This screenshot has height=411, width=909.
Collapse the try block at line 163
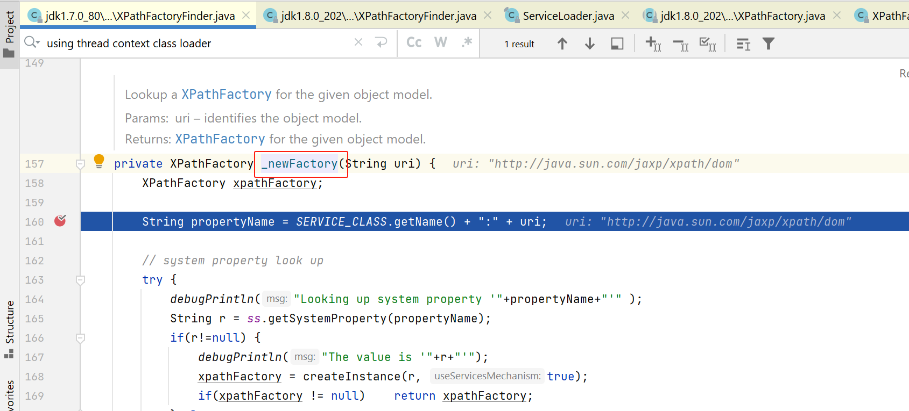pyautogui.click(x=80, y=280)
